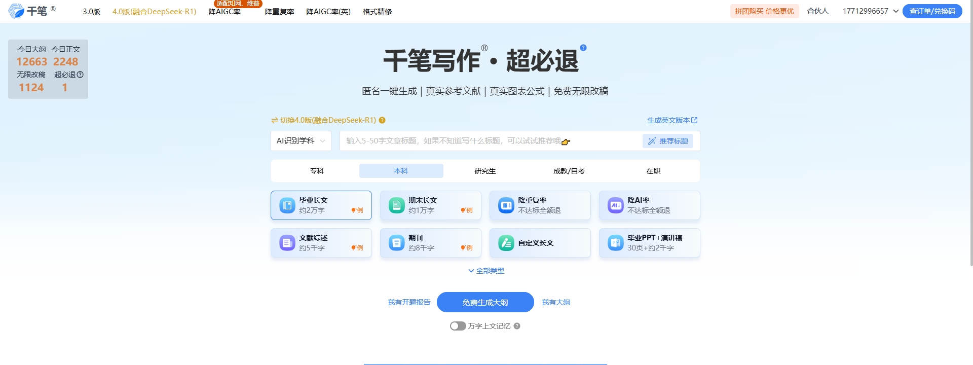Click the 千笔 logo icon
Image resolution: width=973 pixels, height=365 pixels.
point(16,11)
